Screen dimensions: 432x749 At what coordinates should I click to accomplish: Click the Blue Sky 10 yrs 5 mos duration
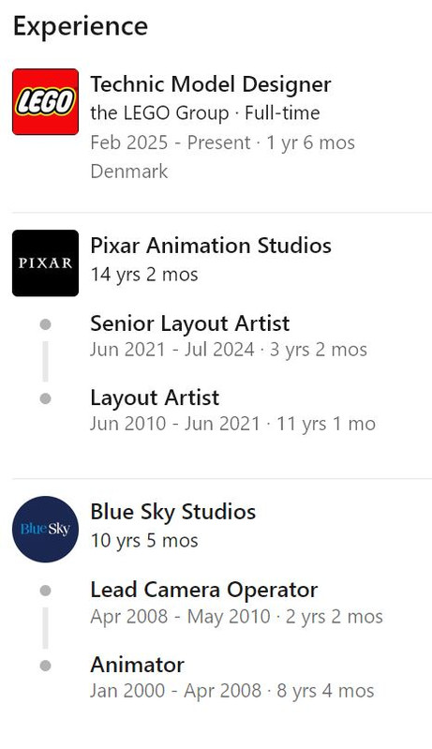click(x=144, y=541)
